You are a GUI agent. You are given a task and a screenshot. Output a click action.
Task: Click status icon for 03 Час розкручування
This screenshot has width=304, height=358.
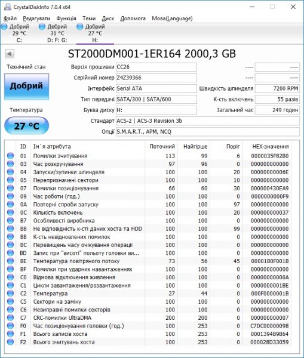pyautogui.click(x=10, y=164)
